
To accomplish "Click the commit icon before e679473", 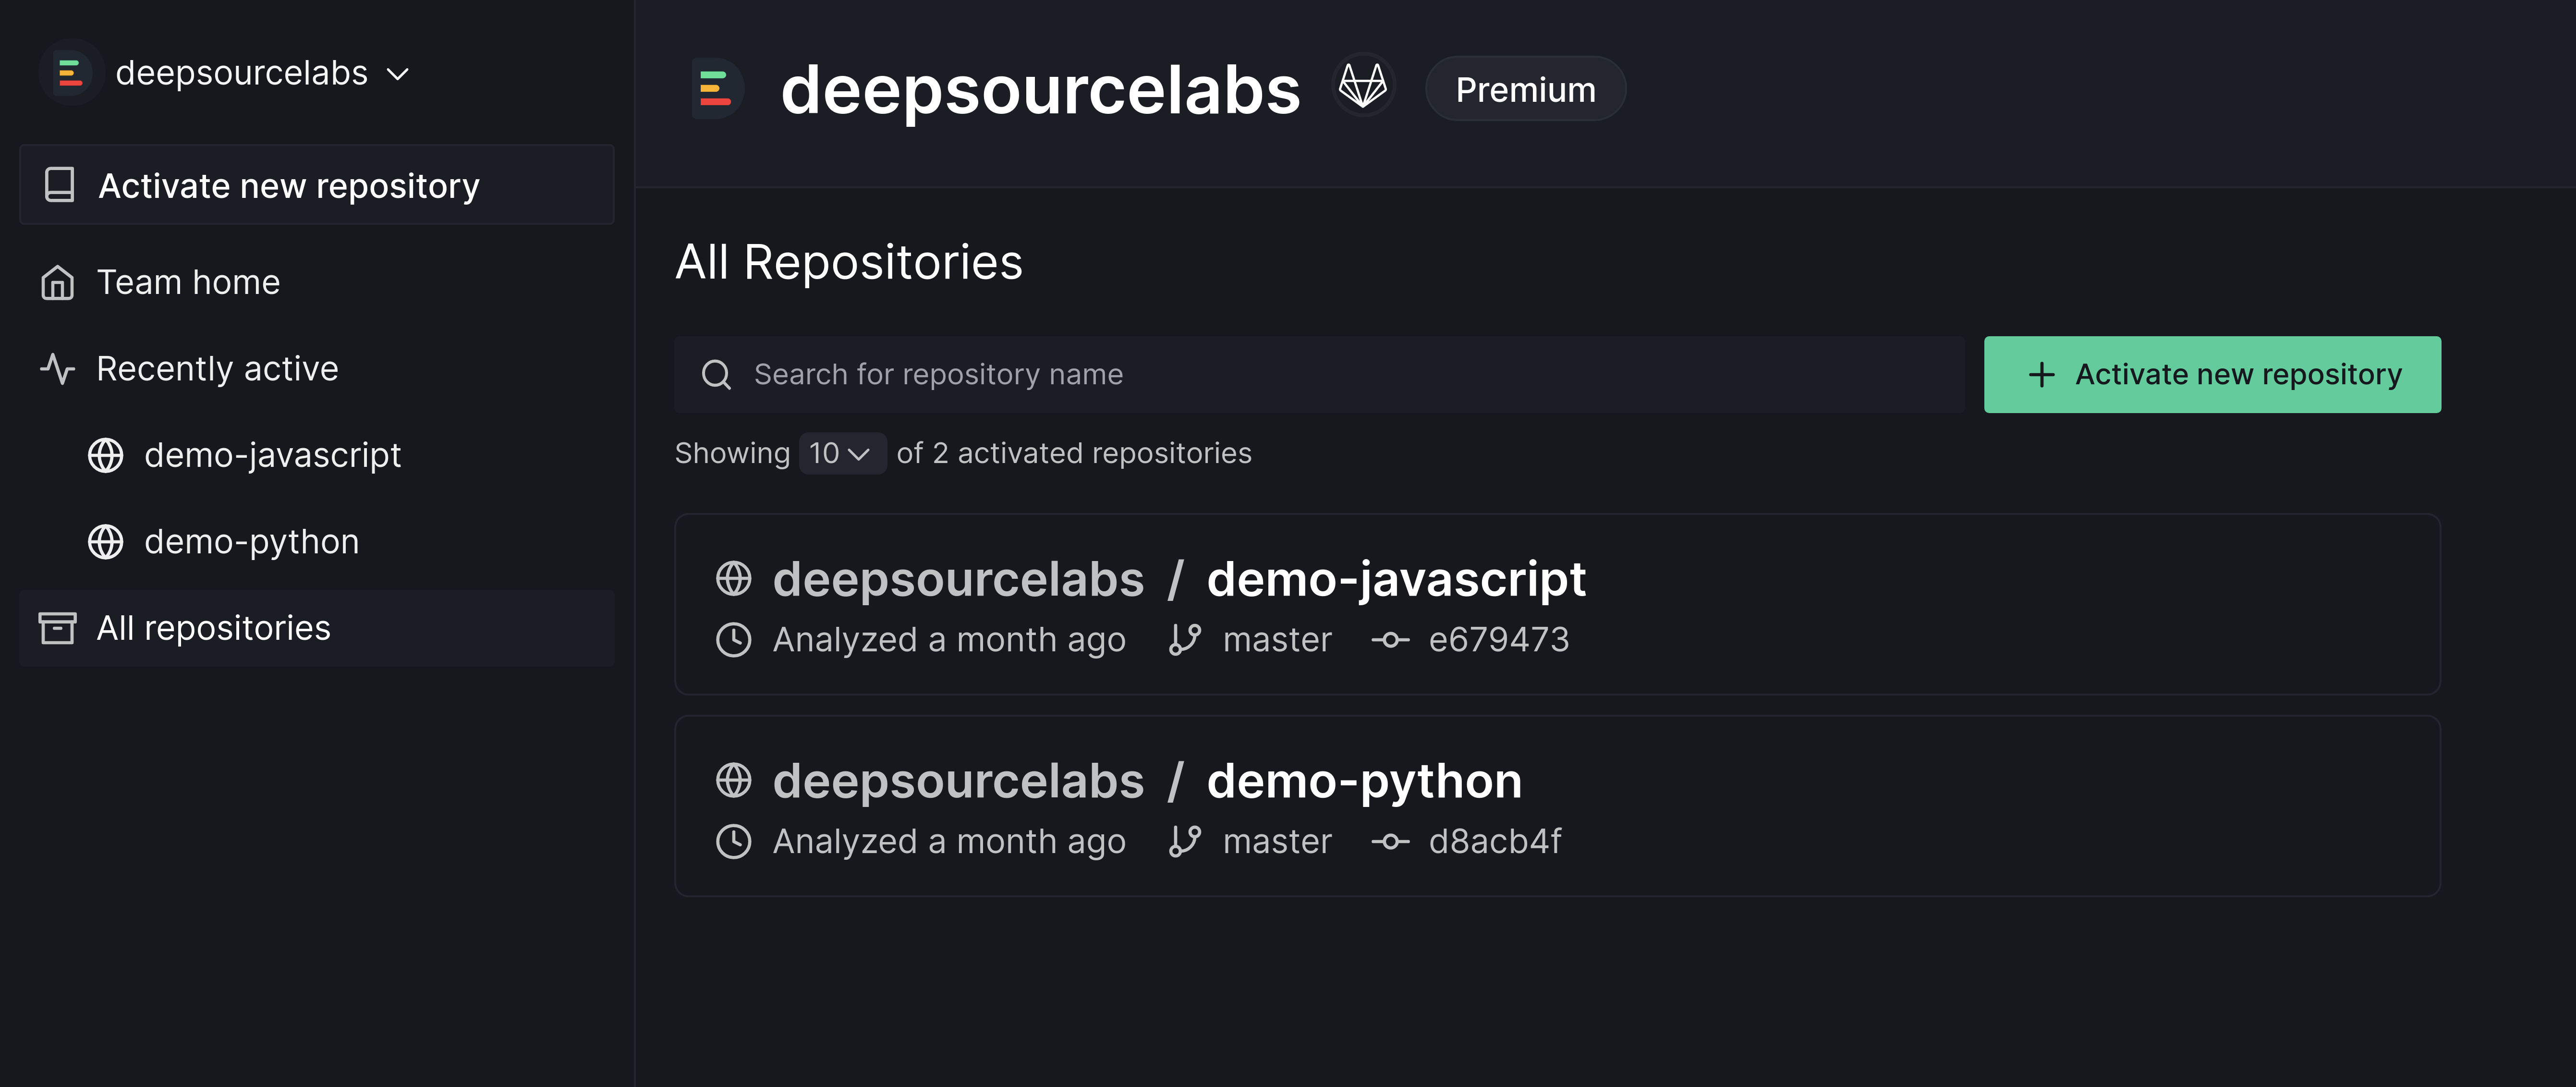I will (x=1390, y=640).
